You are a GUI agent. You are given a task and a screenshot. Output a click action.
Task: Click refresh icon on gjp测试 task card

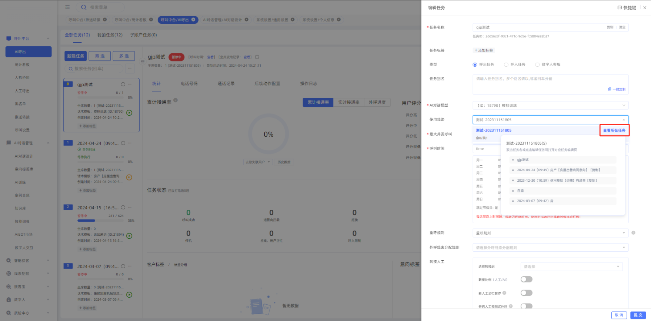123,84
